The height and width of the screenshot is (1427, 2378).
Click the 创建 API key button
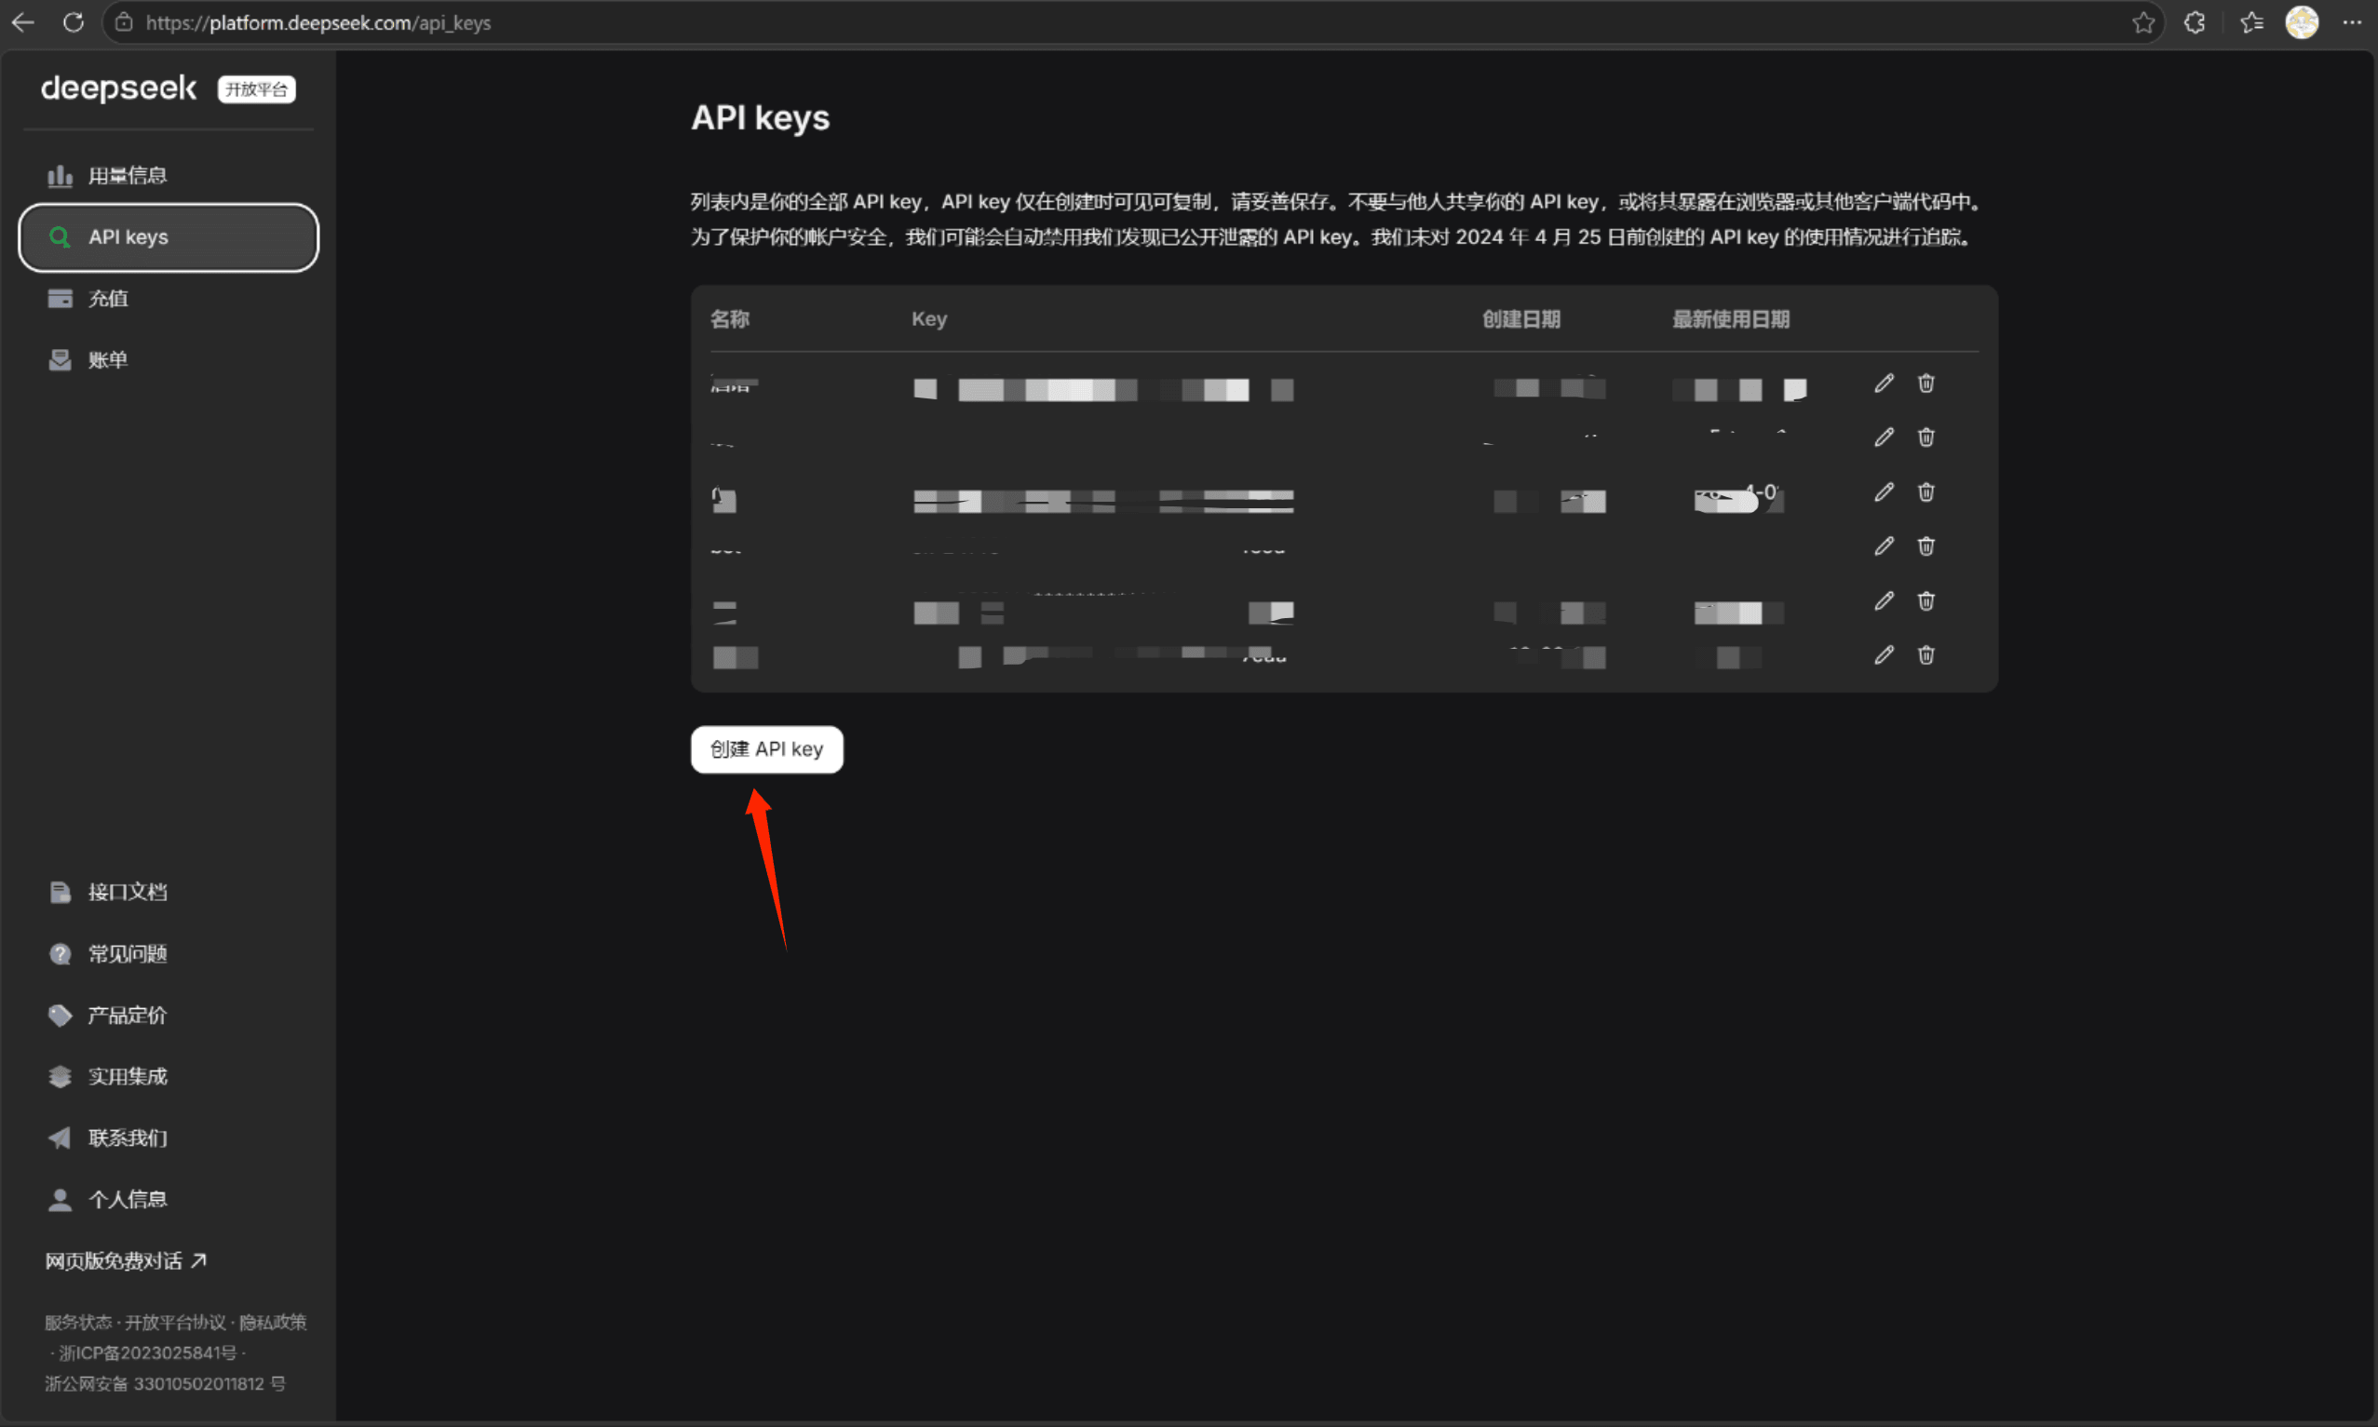pos(766,749)
